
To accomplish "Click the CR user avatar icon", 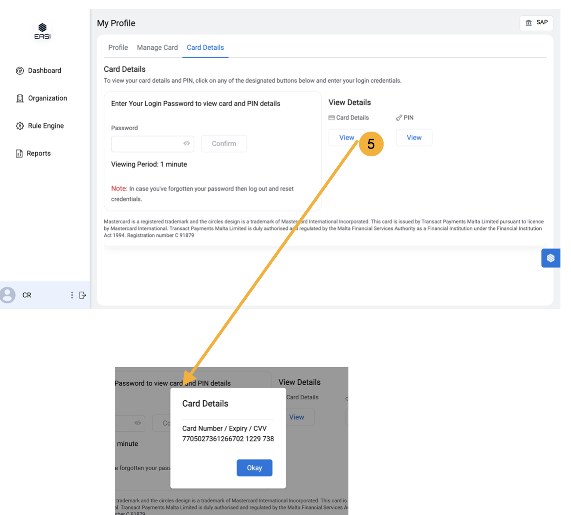I will (7, 295).
